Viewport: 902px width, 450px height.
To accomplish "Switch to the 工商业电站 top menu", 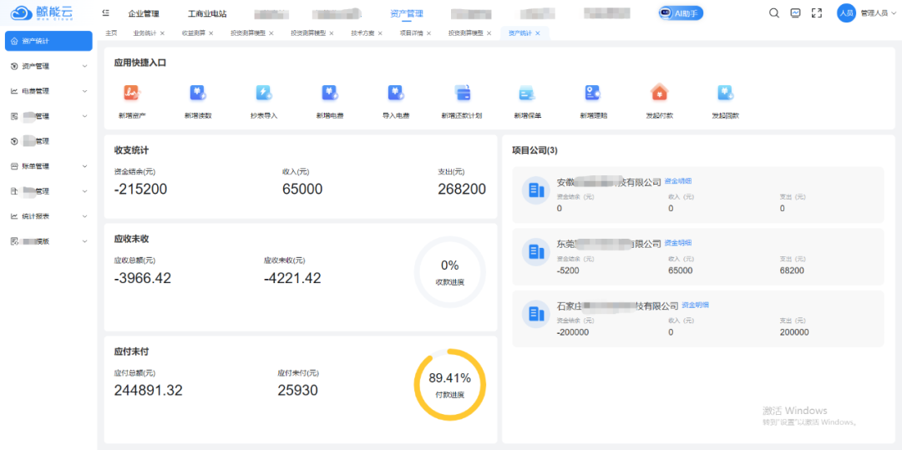I will pos(207,14).
